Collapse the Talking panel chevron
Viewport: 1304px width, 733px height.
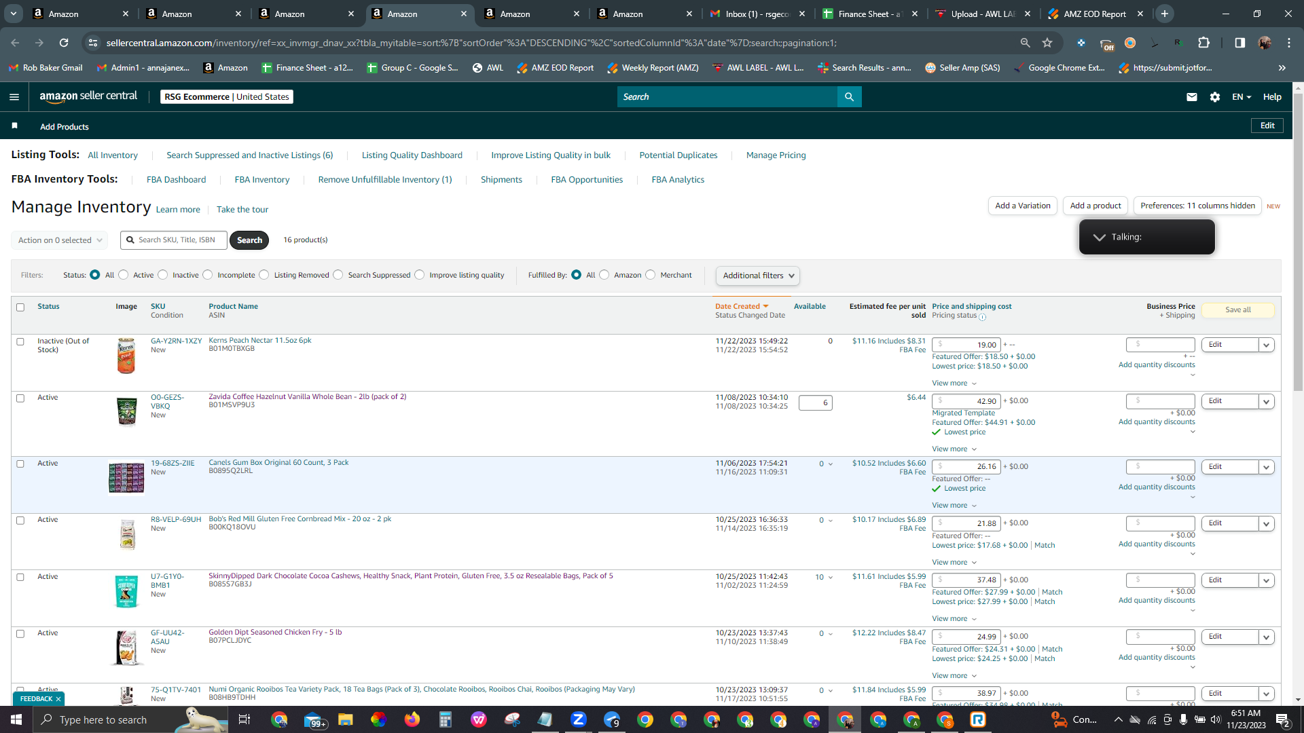pos(1099,238)
